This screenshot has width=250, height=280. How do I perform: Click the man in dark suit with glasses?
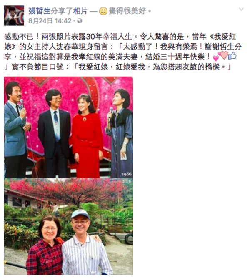[x=55, y=133]
